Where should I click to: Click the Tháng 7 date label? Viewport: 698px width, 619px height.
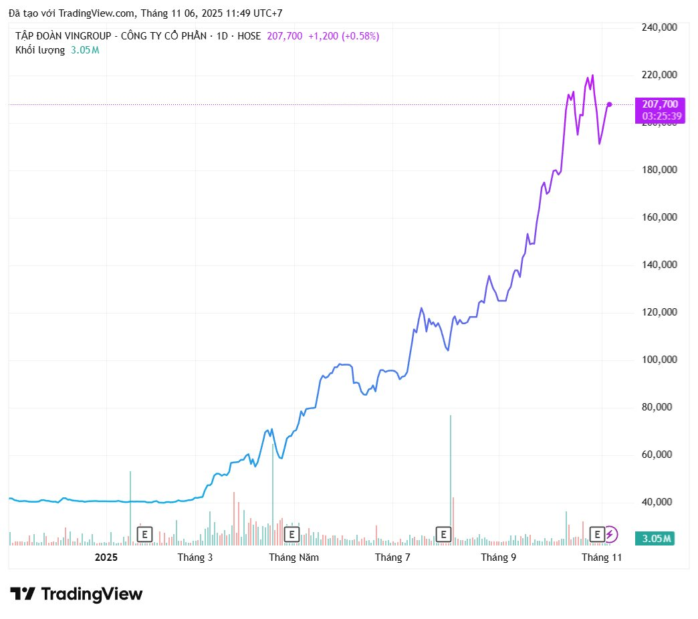392,557
